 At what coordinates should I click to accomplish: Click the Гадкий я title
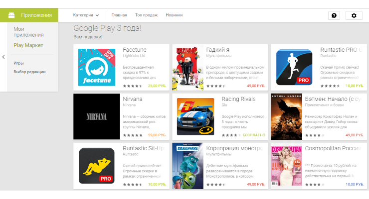218,50
